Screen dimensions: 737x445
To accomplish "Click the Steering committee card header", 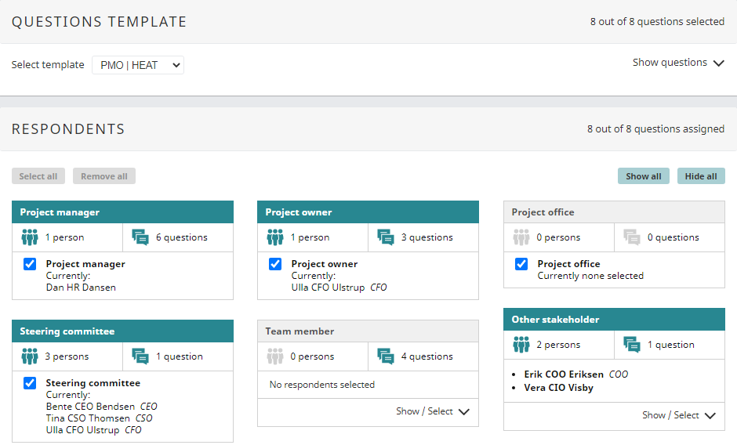I will 122,331.
